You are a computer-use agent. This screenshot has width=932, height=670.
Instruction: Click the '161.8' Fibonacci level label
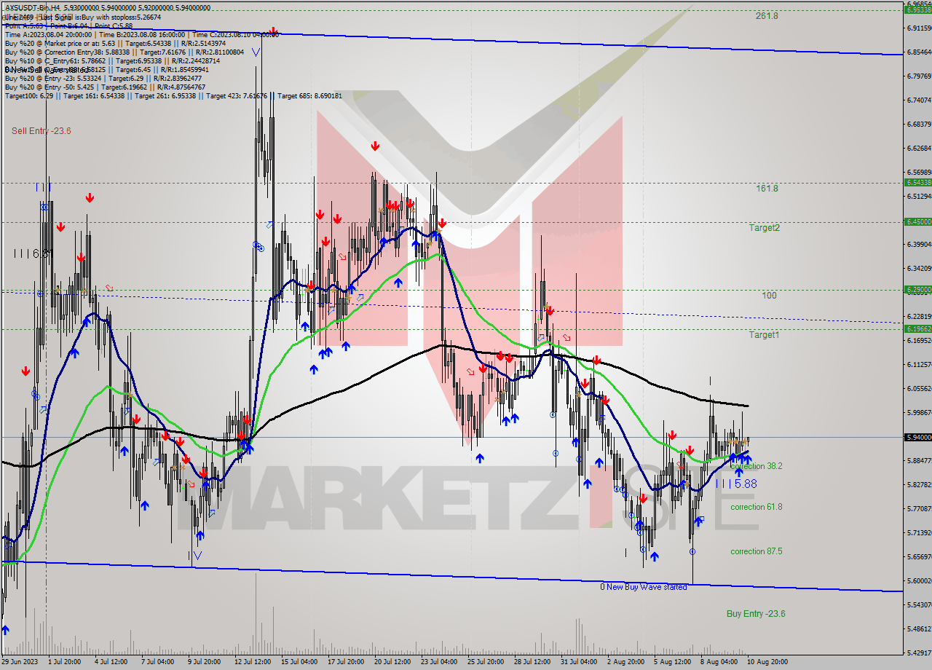point(767,188)
